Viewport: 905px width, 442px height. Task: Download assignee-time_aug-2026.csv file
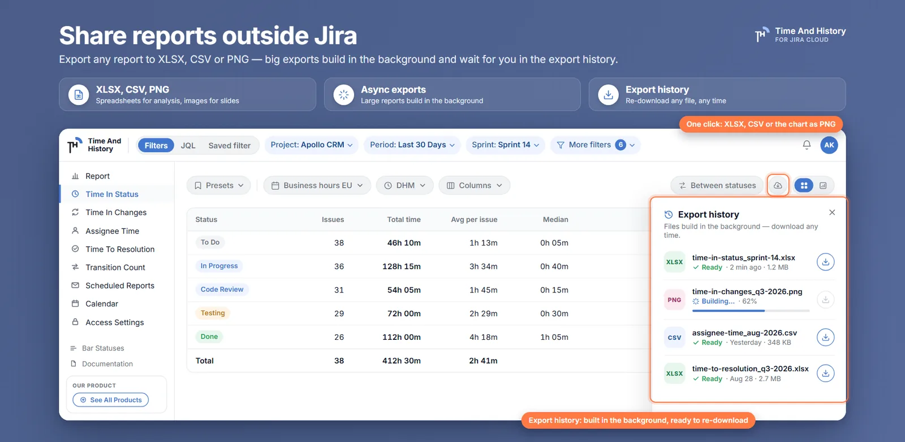pyautogui.click(x=826, y=337)
